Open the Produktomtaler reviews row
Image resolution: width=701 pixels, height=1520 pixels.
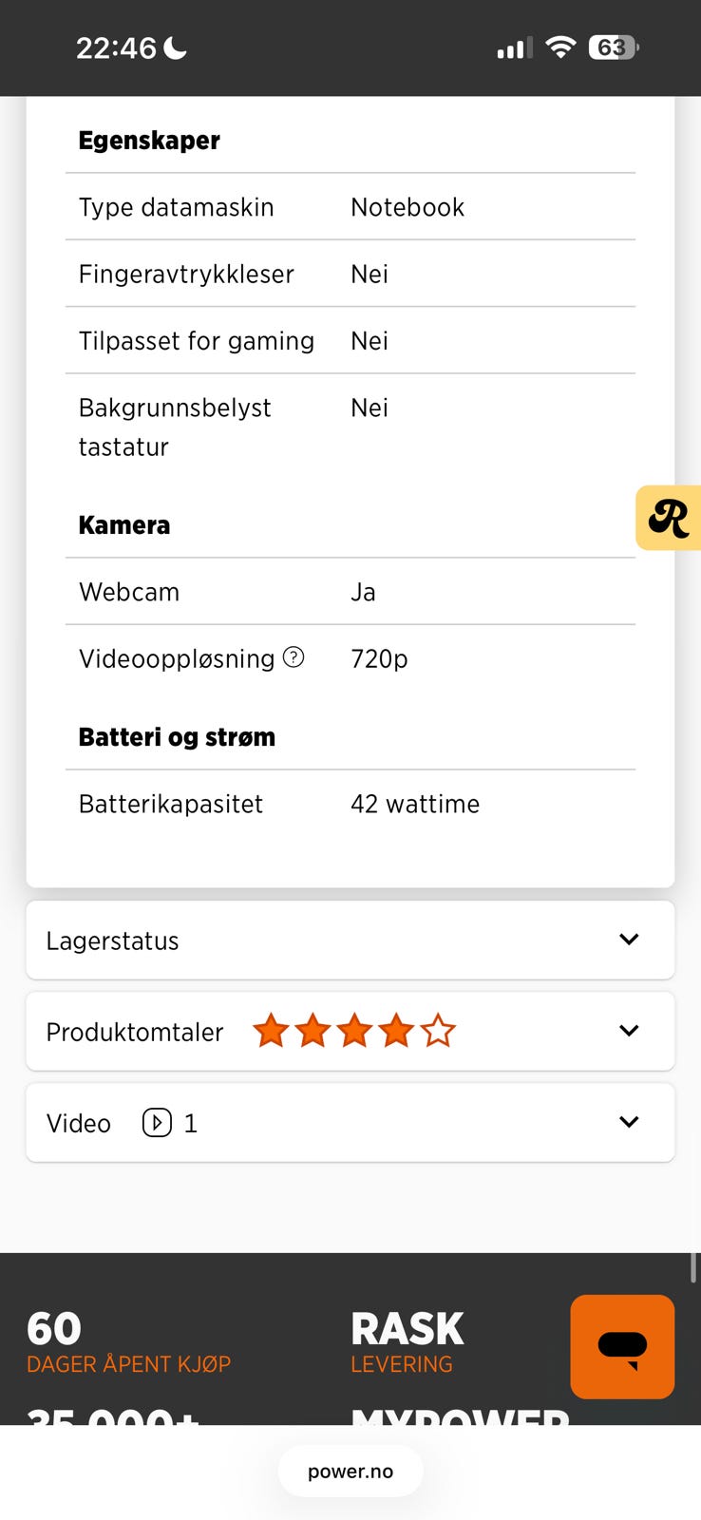coord(350,1032)
